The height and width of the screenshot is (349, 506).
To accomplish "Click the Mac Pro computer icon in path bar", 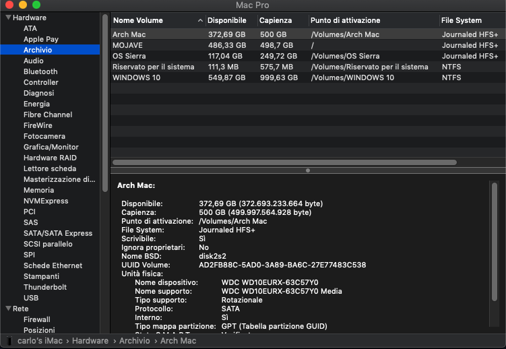I will pyautogui.click(x=9, y=341).
